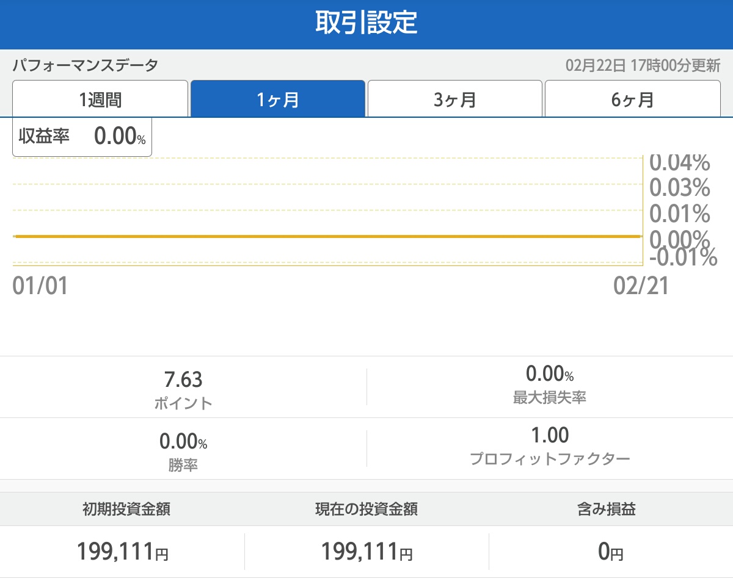733x584 pixels.
Task: Click the パフォーマンスデータ section label
Action: 86,65
